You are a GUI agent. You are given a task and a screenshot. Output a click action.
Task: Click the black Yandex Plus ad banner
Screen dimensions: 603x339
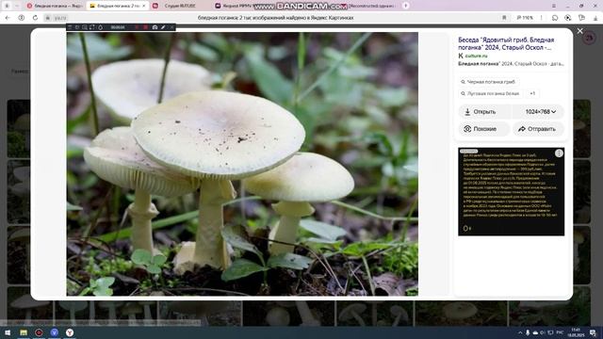point(511,191)
